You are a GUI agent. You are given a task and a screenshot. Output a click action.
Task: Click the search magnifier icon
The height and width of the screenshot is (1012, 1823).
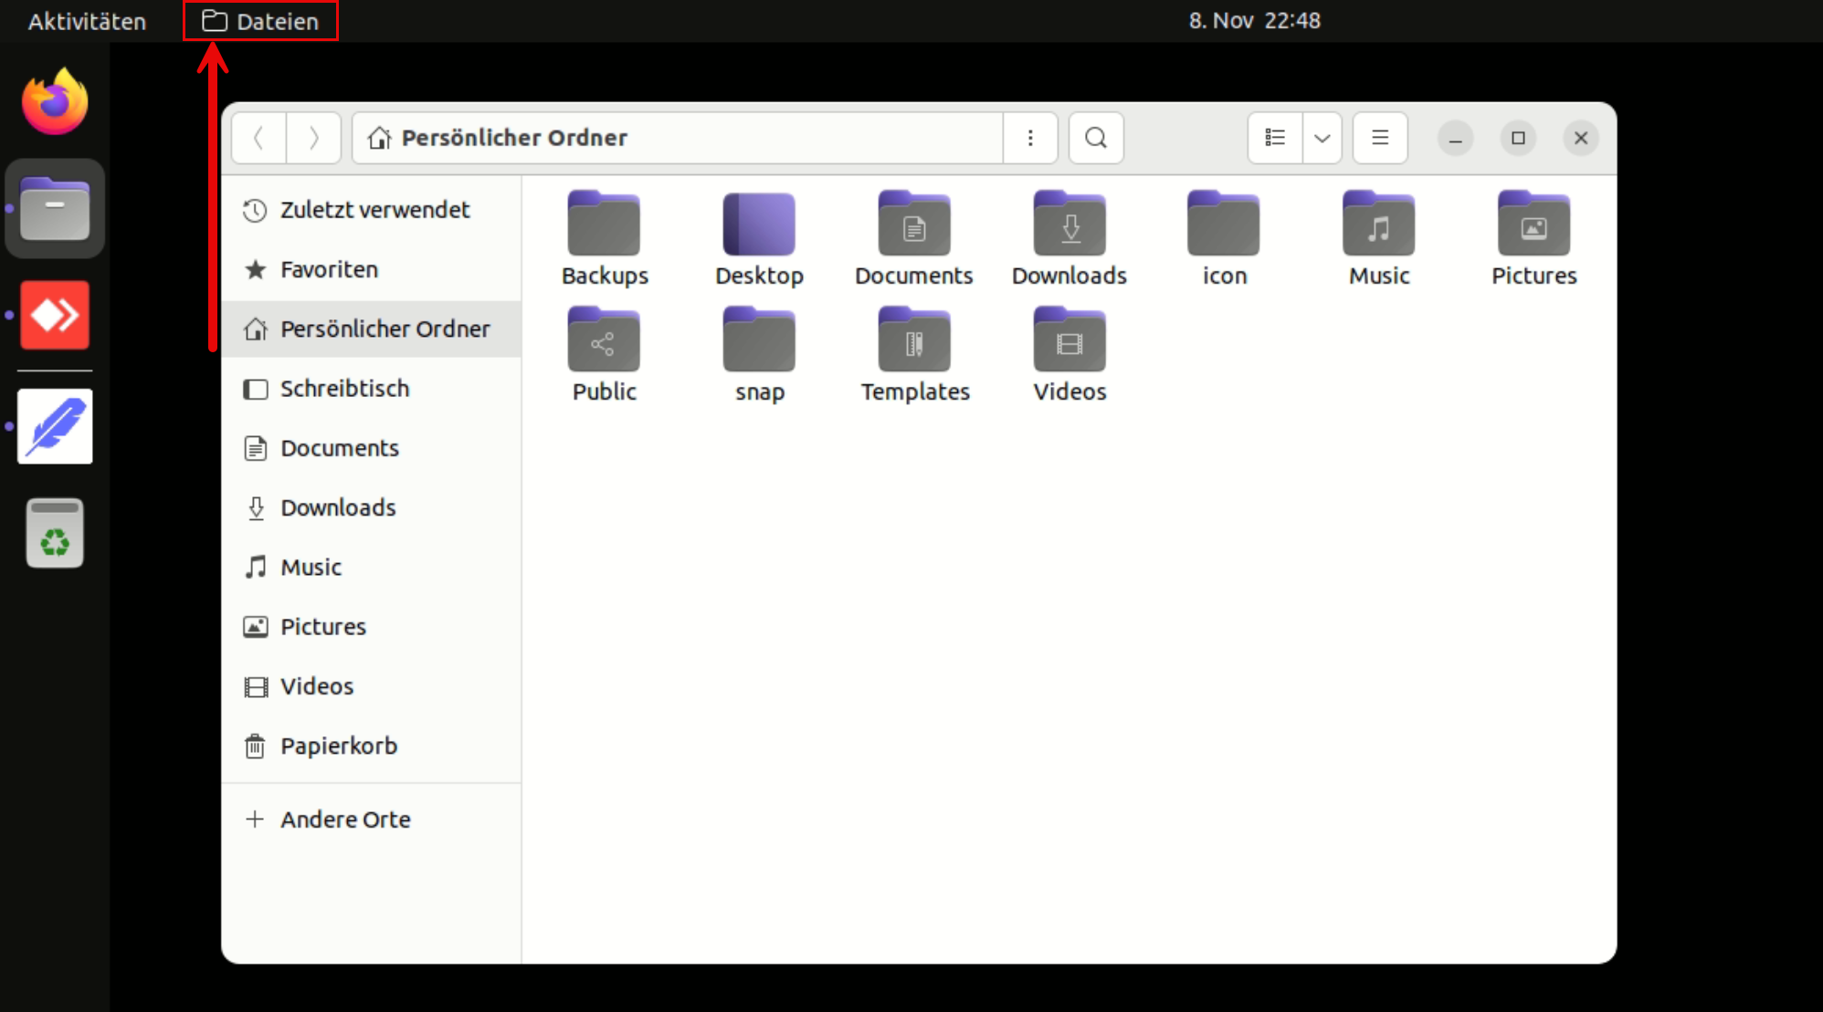pyautogui.click(x=1095, y=138)
